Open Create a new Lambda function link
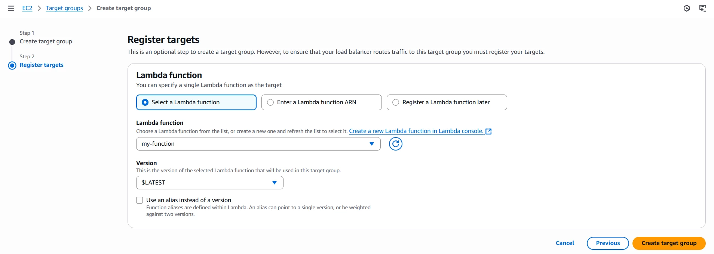 [x=416, y=131]
